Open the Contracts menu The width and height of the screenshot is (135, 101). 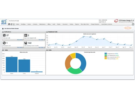(x=35, y=24)
